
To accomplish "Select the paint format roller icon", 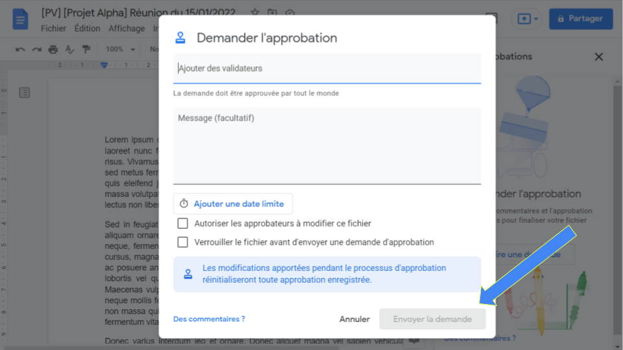I will tap(86, 49).
